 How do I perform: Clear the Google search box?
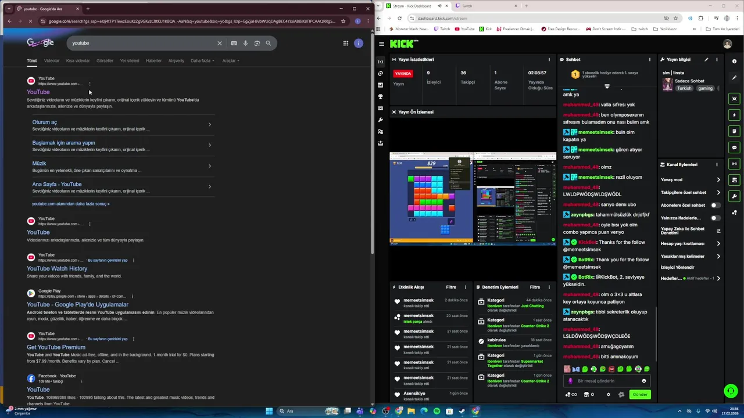(220, 43)
